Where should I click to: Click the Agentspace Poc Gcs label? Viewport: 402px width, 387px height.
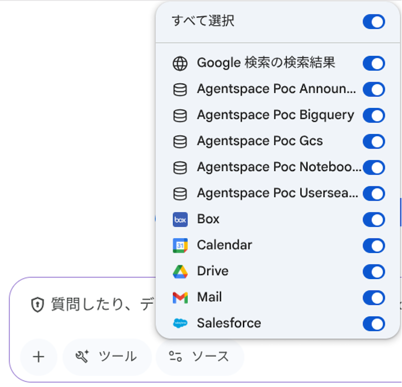[x=259, y=141]
